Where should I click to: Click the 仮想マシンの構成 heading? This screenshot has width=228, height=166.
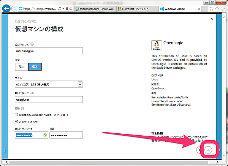(39, 29)
